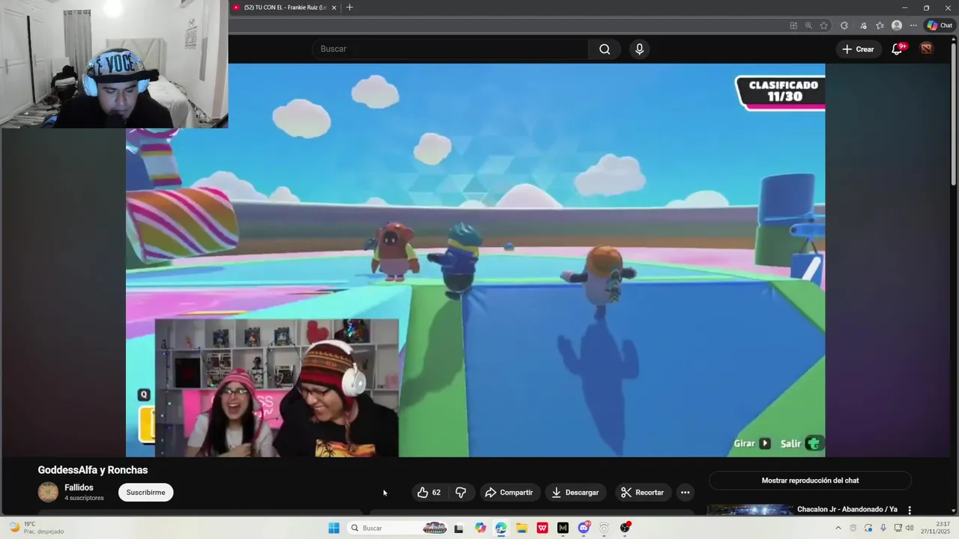Open a new browser tab with the plus
The image size is (959, 539).
point(349,7)
